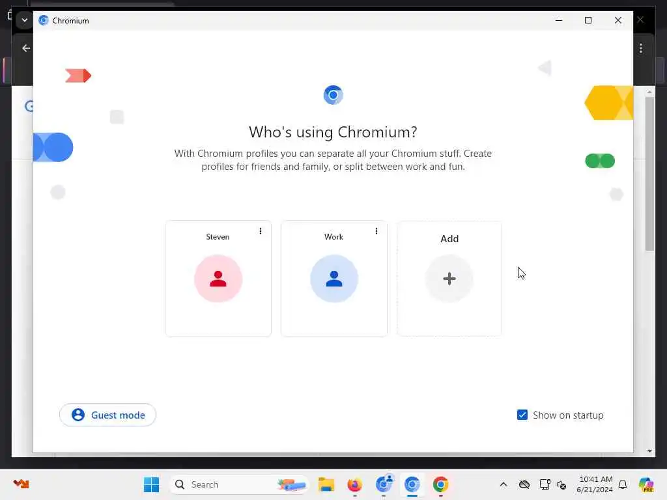Click the background window scrollbar thumb

[649, 174]
